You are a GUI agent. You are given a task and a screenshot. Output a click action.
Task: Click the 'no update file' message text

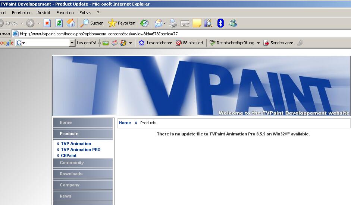(x=233, y=134)
